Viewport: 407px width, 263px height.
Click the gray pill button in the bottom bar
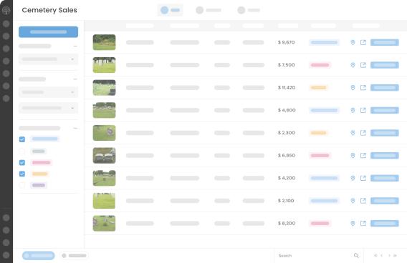(75, 255)
